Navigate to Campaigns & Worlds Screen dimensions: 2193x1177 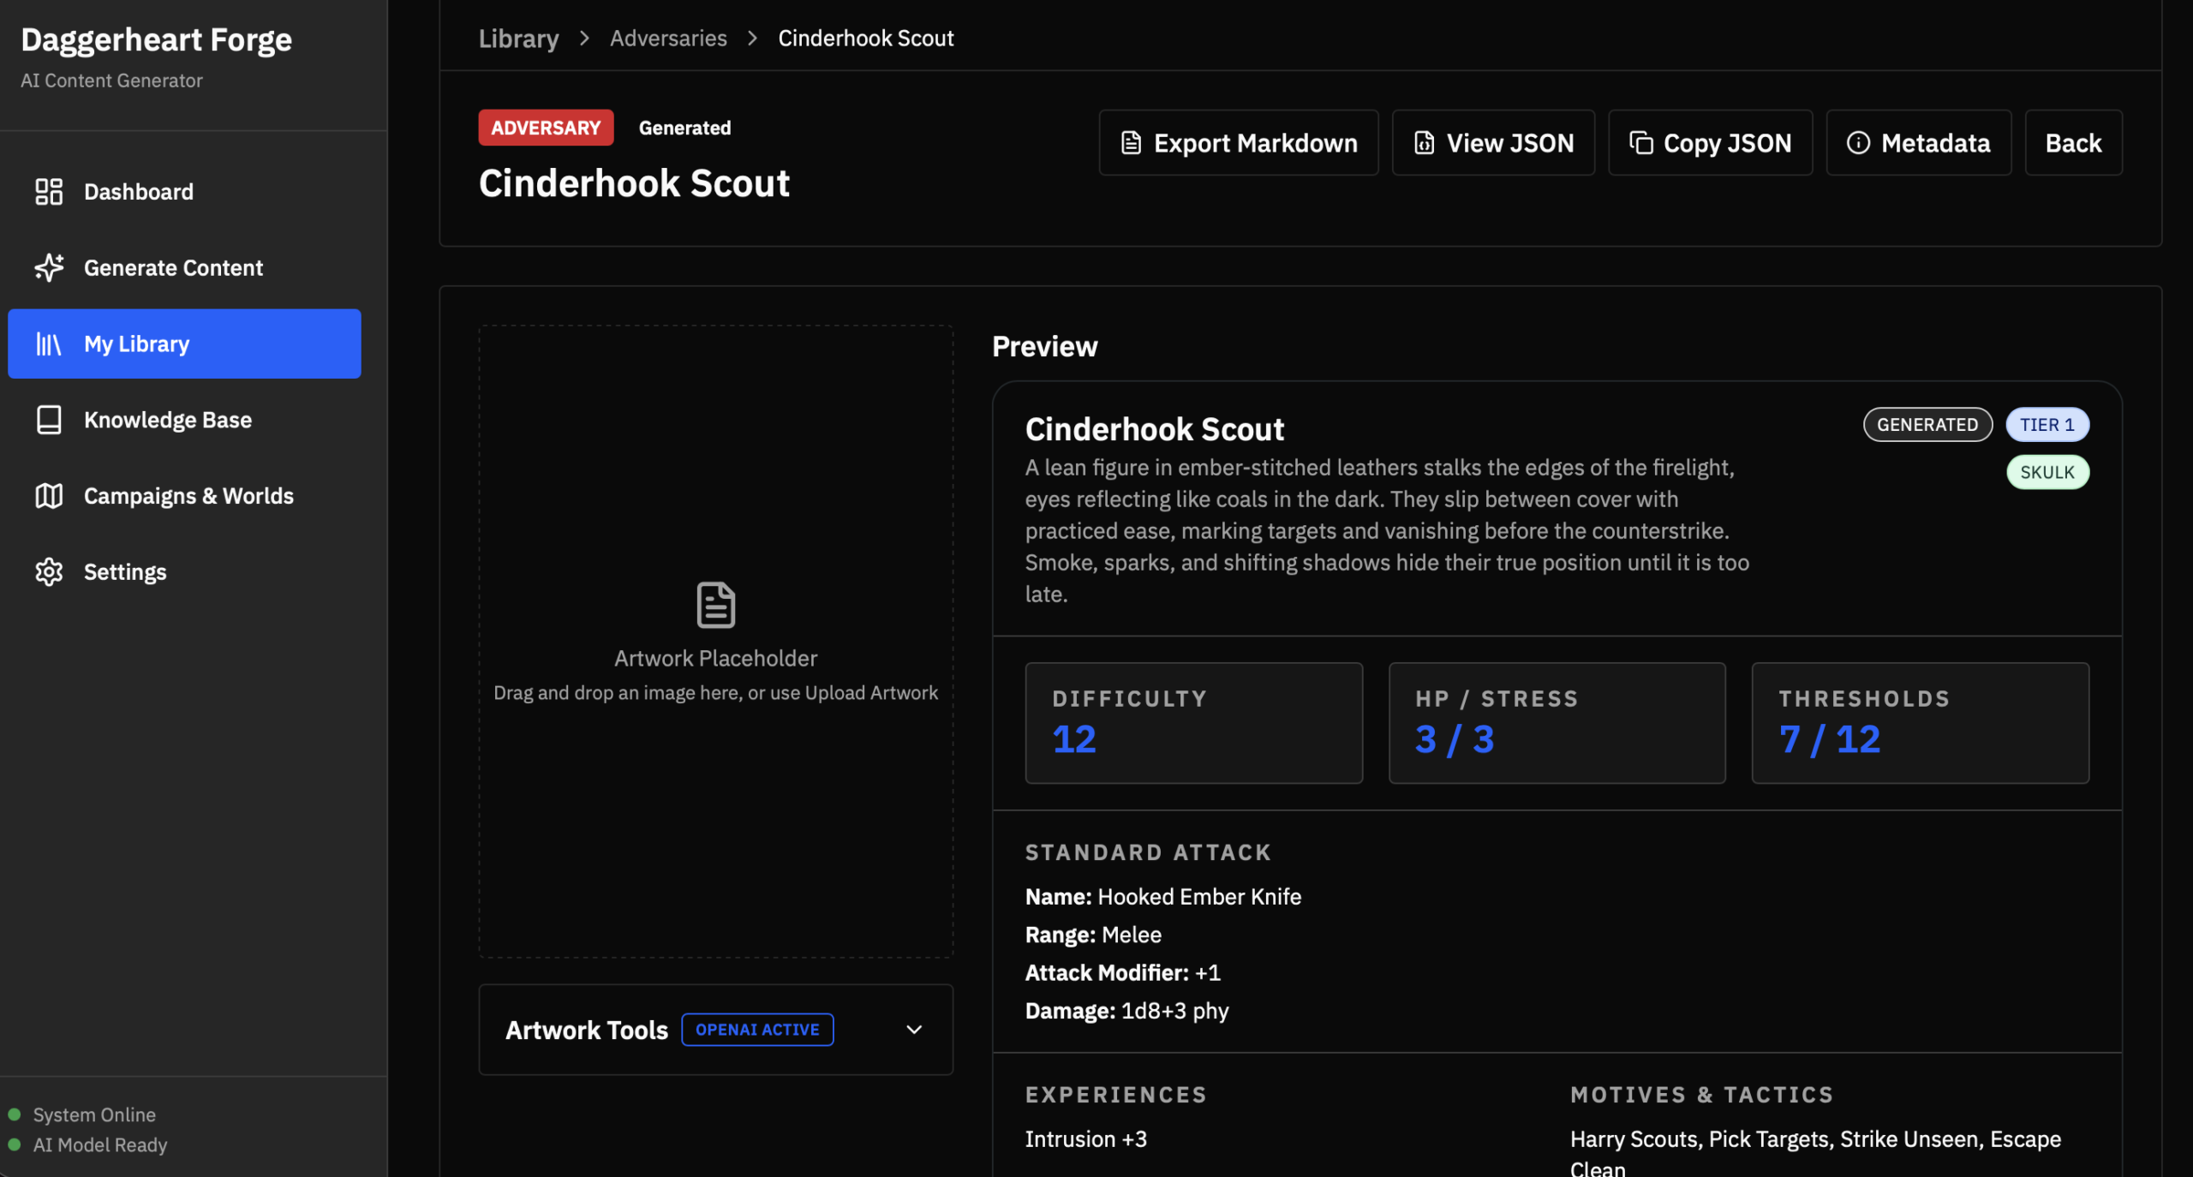pos(184,496)
